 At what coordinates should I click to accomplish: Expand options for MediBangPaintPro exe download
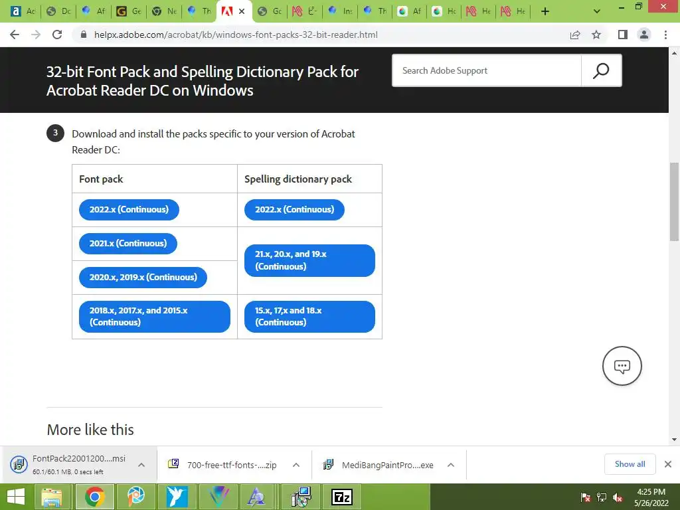click(x=451, y=465)
